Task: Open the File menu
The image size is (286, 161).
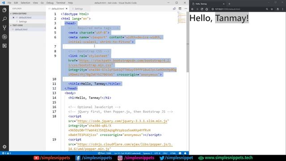Action: [9, 3]
